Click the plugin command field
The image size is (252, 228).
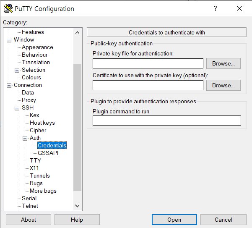click(167, 121)
